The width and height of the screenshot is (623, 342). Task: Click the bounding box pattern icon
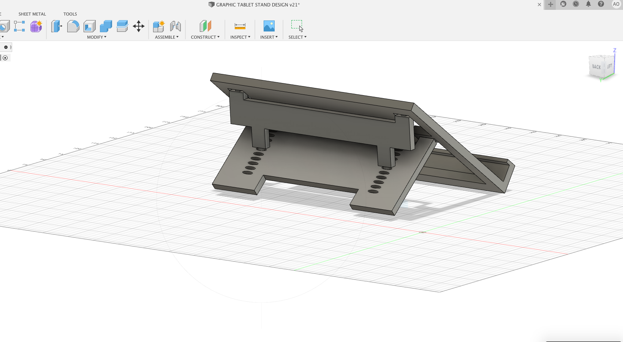pos(19,26)
